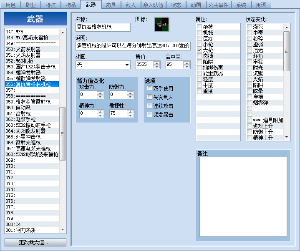Switch to the 职业 tab
This screenshot has height=251, width=300.
(31, 5)
